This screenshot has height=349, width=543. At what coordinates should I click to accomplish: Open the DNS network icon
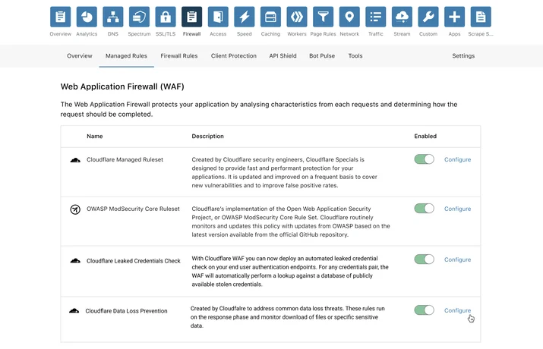pos(113,17)
